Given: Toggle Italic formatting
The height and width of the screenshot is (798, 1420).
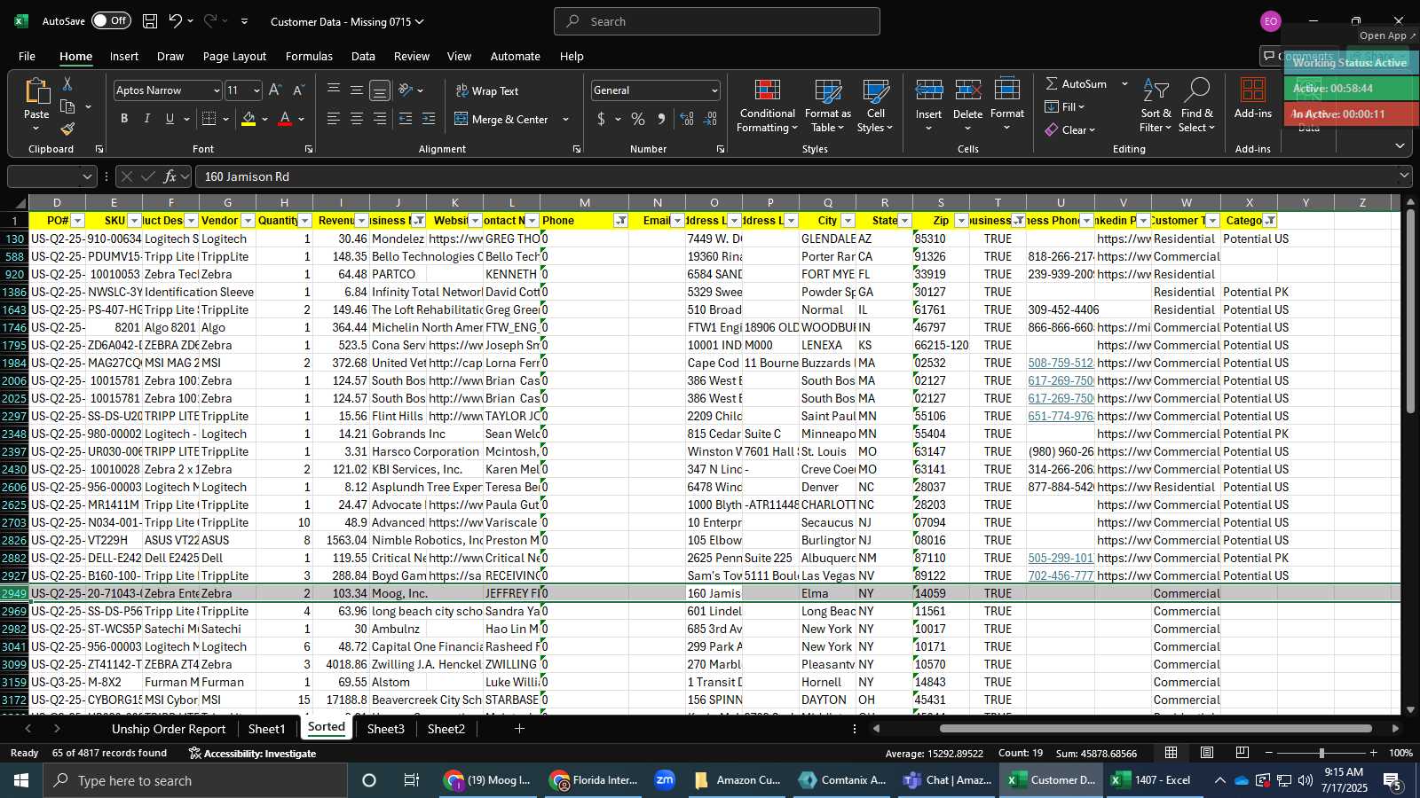Looking at the screenshot, I should (146, 119).
